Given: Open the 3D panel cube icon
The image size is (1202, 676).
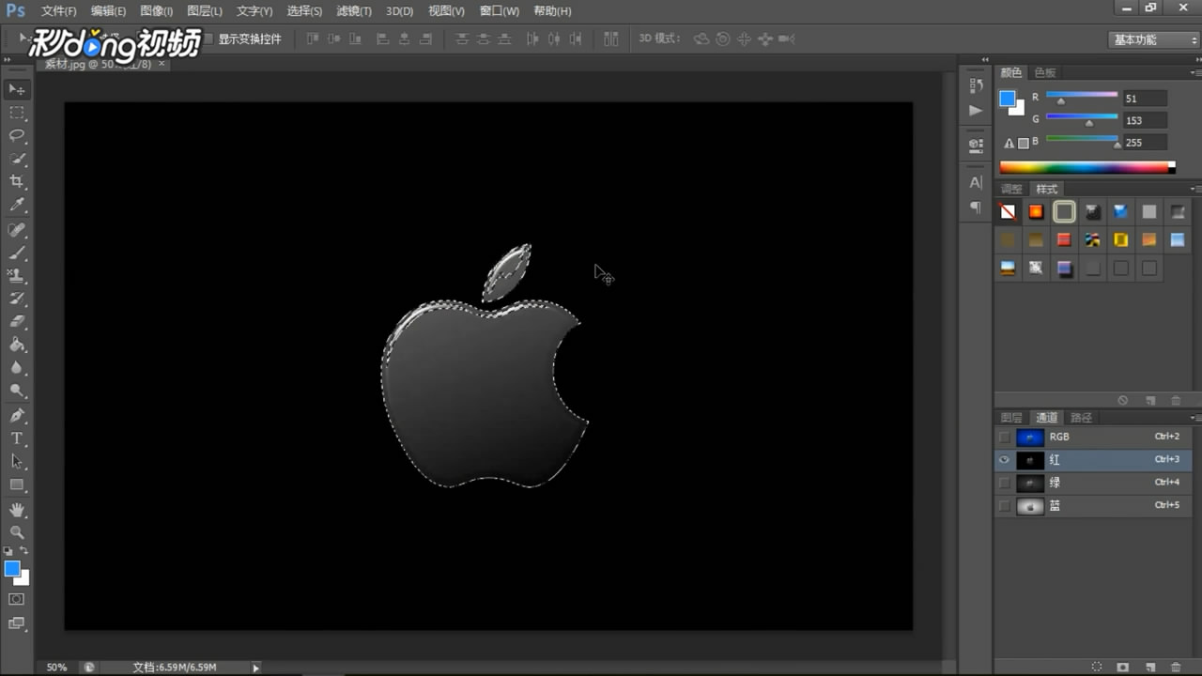Looking at the screenshot, I should [x=976, y=146].
